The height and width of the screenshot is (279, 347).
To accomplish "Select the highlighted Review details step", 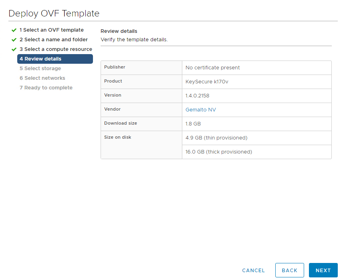I will click(x=55, y=59).
